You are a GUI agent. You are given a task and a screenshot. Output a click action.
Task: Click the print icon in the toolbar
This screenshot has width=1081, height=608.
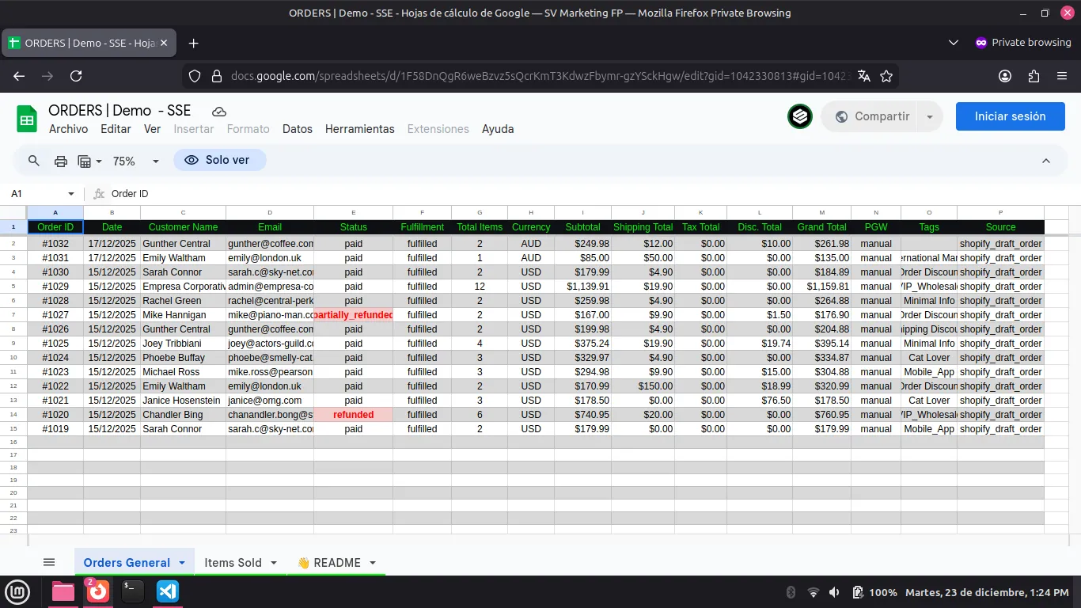pos(60,160)
